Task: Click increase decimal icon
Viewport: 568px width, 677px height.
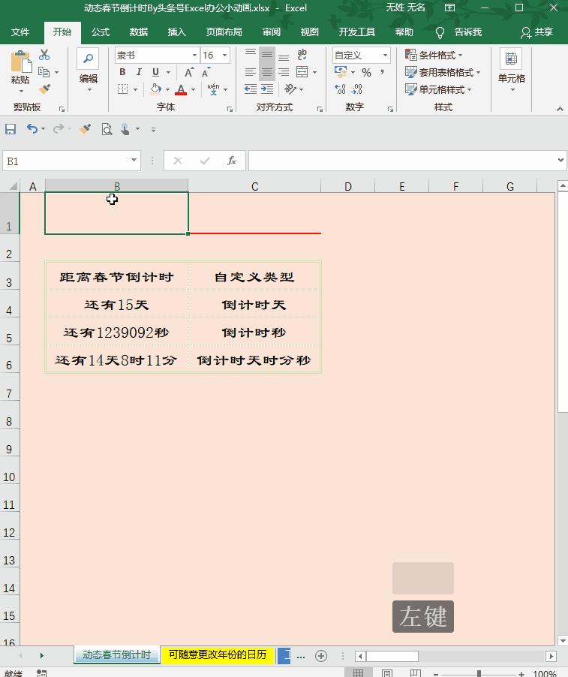Action: 341,89
